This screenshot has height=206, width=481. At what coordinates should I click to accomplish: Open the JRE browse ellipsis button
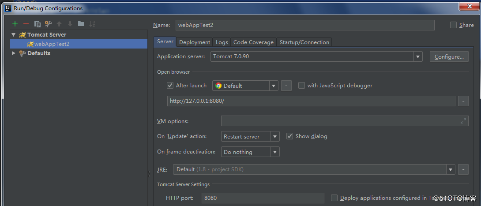pyautogui.click(x=463, y=169)
